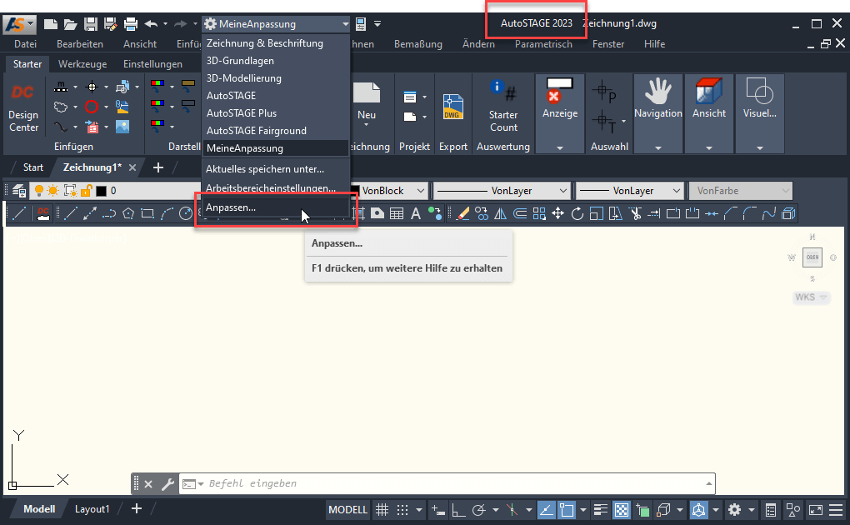
Task: Select the multiline Text A tool
Action: [416, 213]
